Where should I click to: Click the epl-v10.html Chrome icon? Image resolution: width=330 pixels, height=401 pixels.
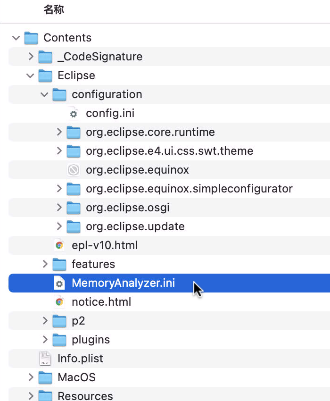(x=59, y=245)
